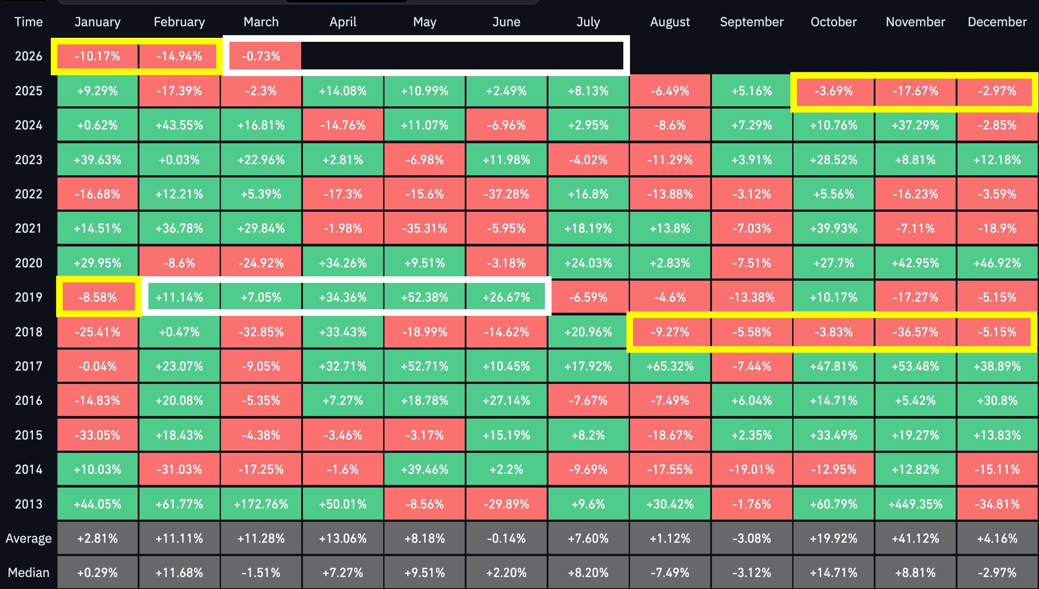Click the 2019 May +52.38% cell

click(425, 297)
